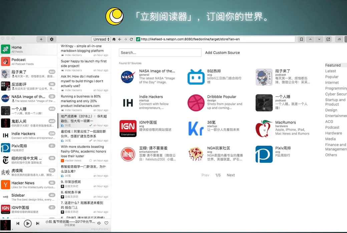347x233 pixels.
Task: Open the Unread filter dropdown
Action: pos(101,39)
